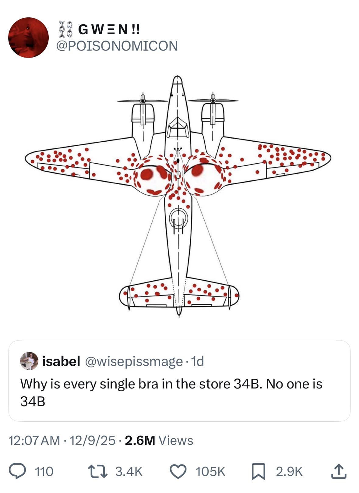Click the 3.4K reposts count

[x=129, y=471]
